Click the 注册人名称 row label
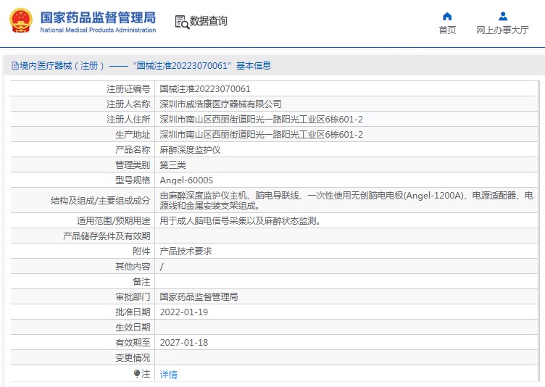 (128, 104)
